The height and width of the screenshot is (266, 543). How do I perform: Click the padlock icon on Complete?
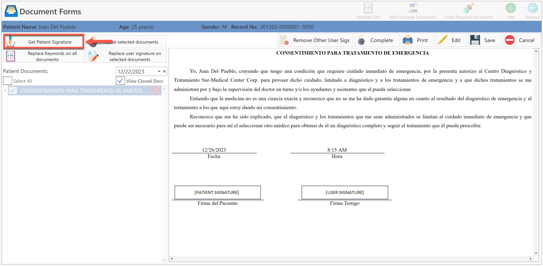coord(361,40)
